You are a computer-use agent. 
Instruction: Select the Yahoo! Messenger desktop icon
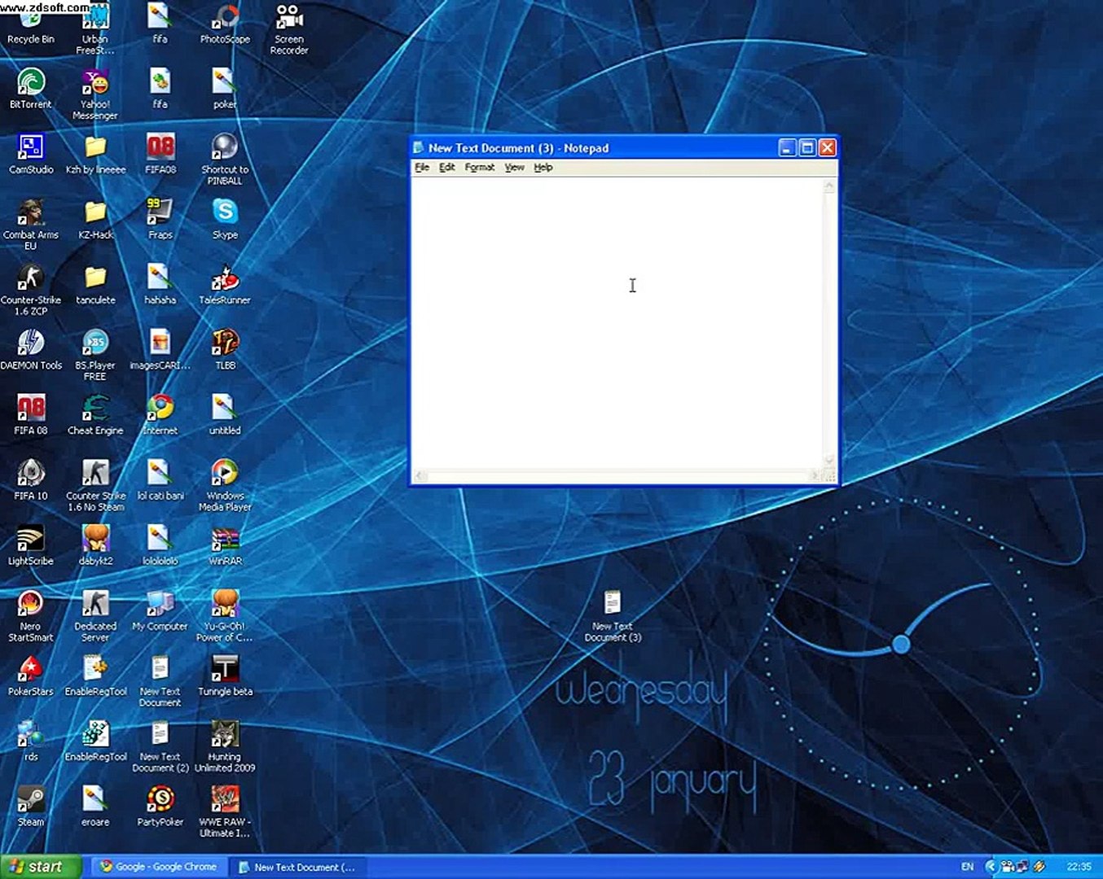point(95,94)
